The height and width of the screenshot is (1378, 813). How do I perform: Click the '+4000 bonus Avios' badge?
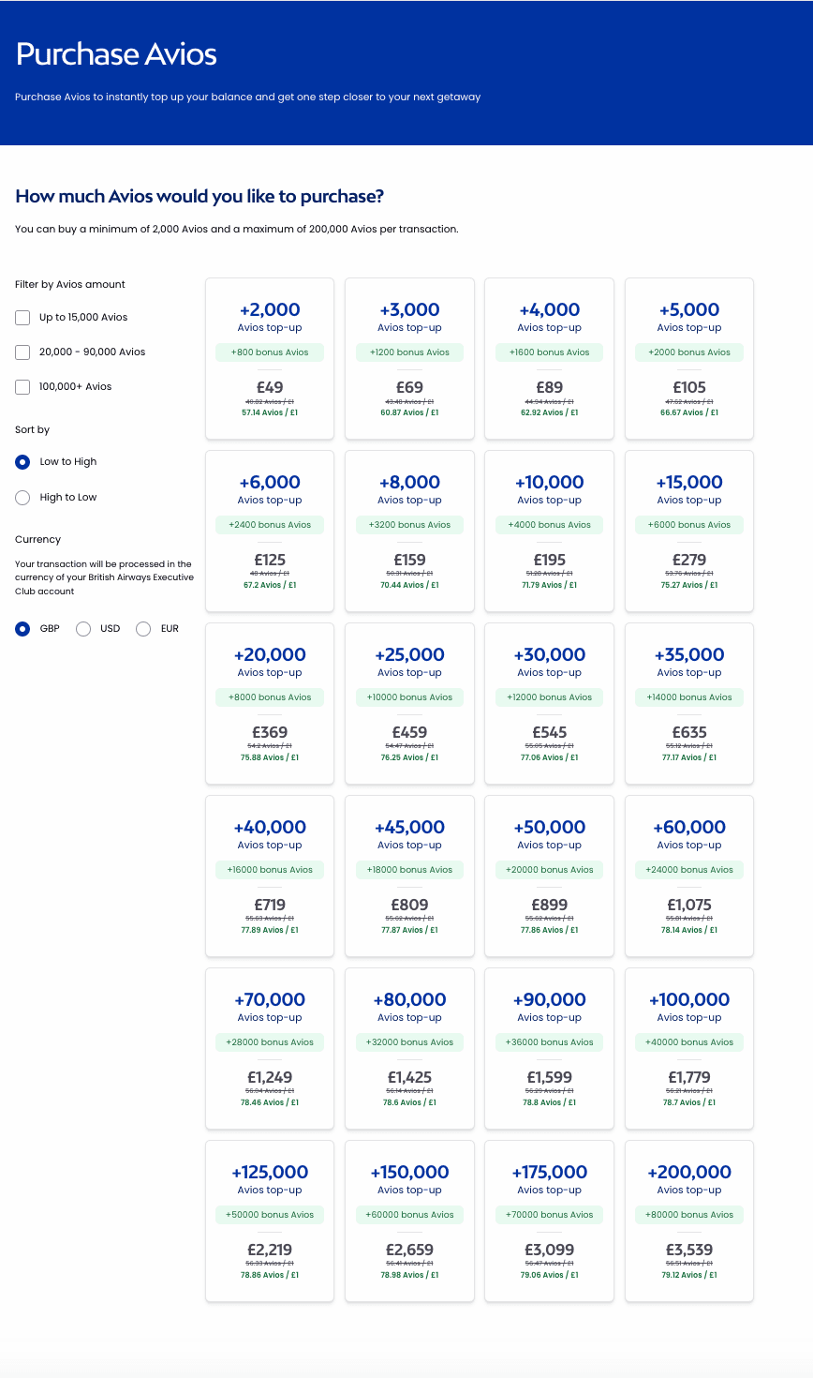point(549,525)
